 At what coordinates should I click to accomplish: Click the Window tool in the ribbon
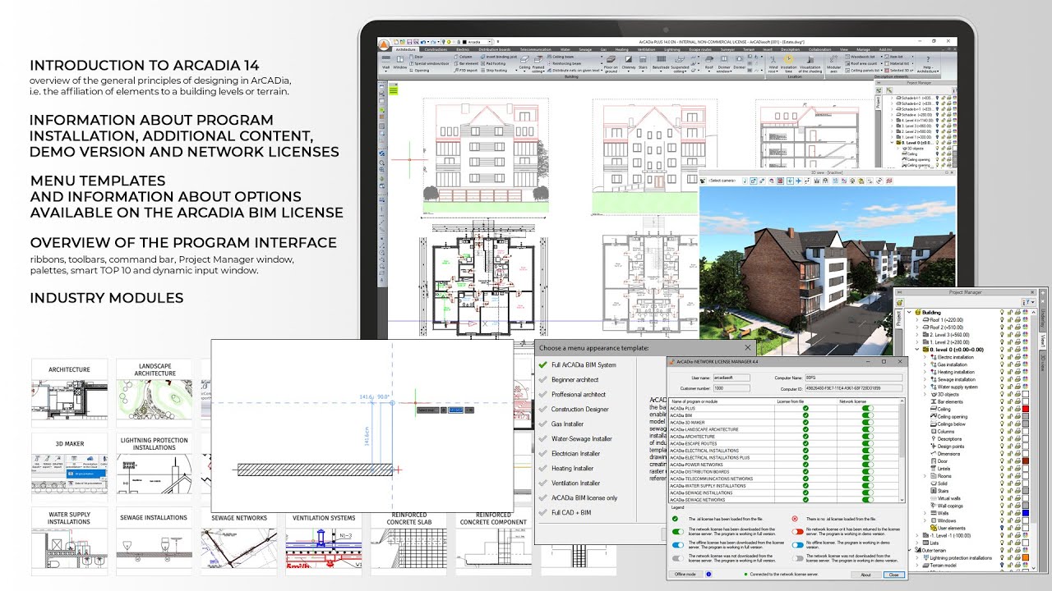coord(400,63)
